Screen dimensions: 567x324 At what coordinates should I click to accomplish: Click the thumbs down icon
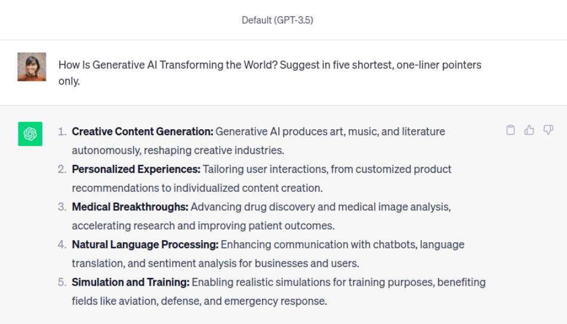[548, 130]
